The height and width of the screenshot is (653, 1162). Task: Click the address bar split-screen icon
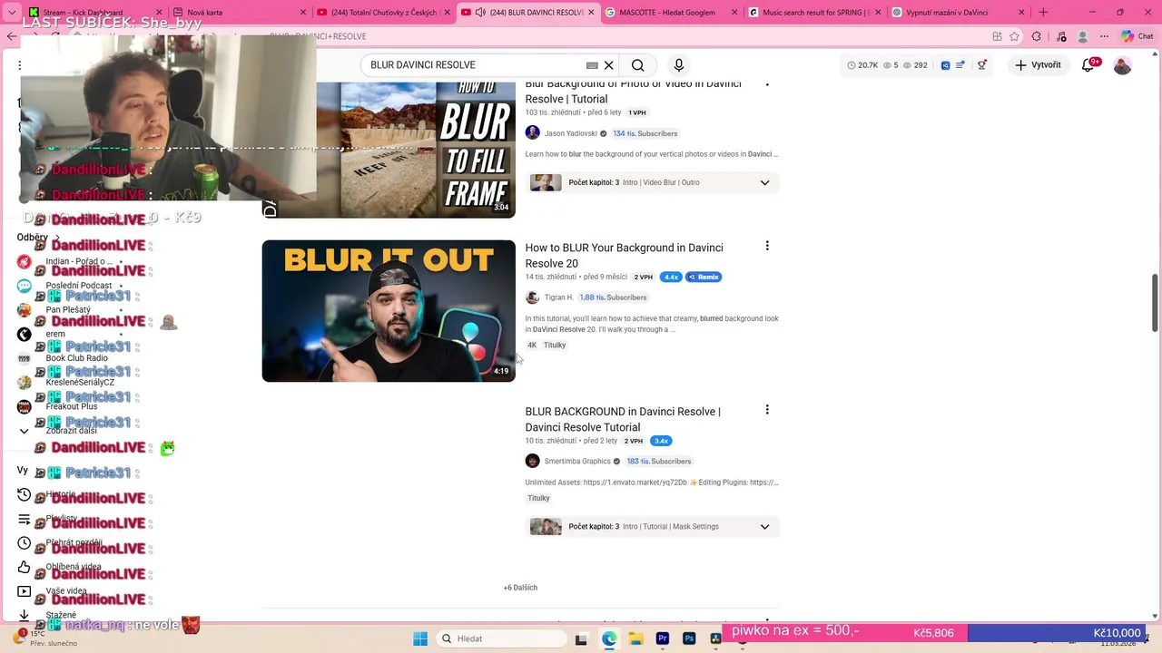(x=997, y=36)
